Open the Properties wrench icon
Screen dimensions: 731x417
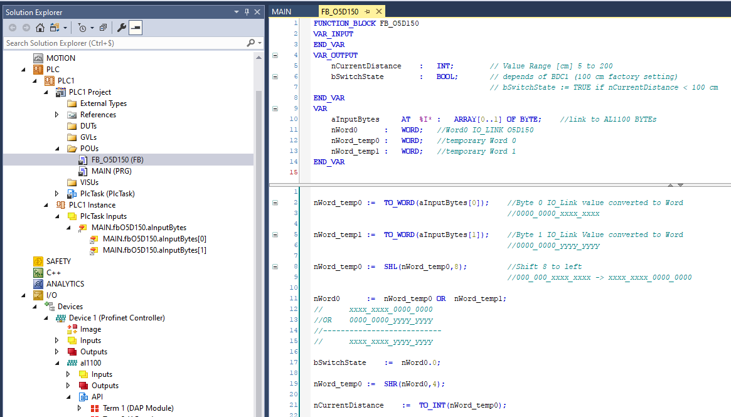pyautogui.click(x=120, y=28)
